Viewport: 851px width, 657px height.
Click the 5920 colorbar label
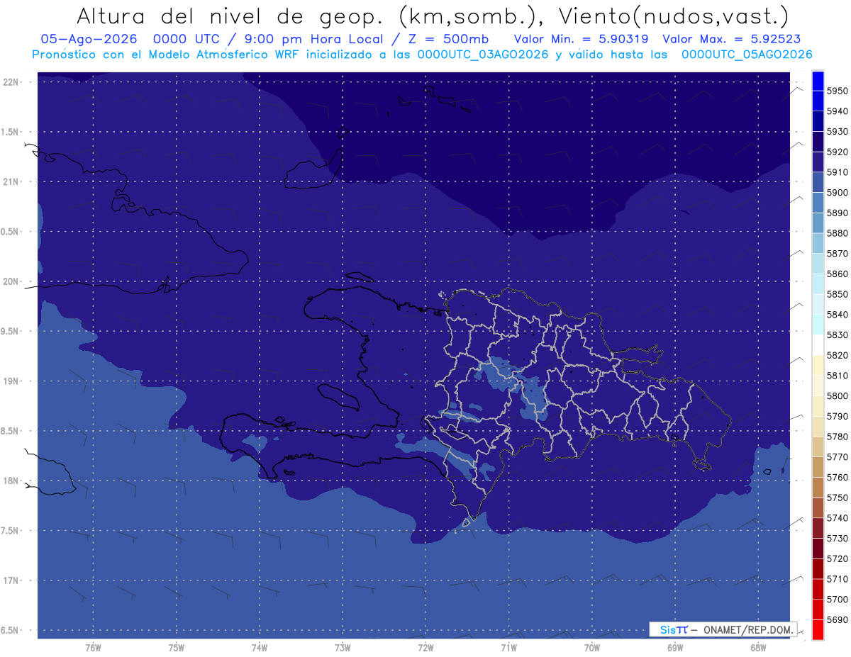[838, 152]
